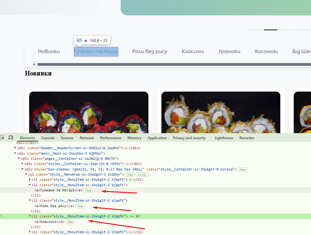Select the active second carousel indicator

(271, 30)
